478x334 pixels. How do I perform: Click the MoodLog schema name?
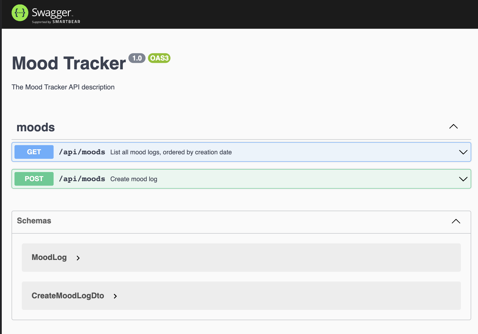[x=49, y=257]
